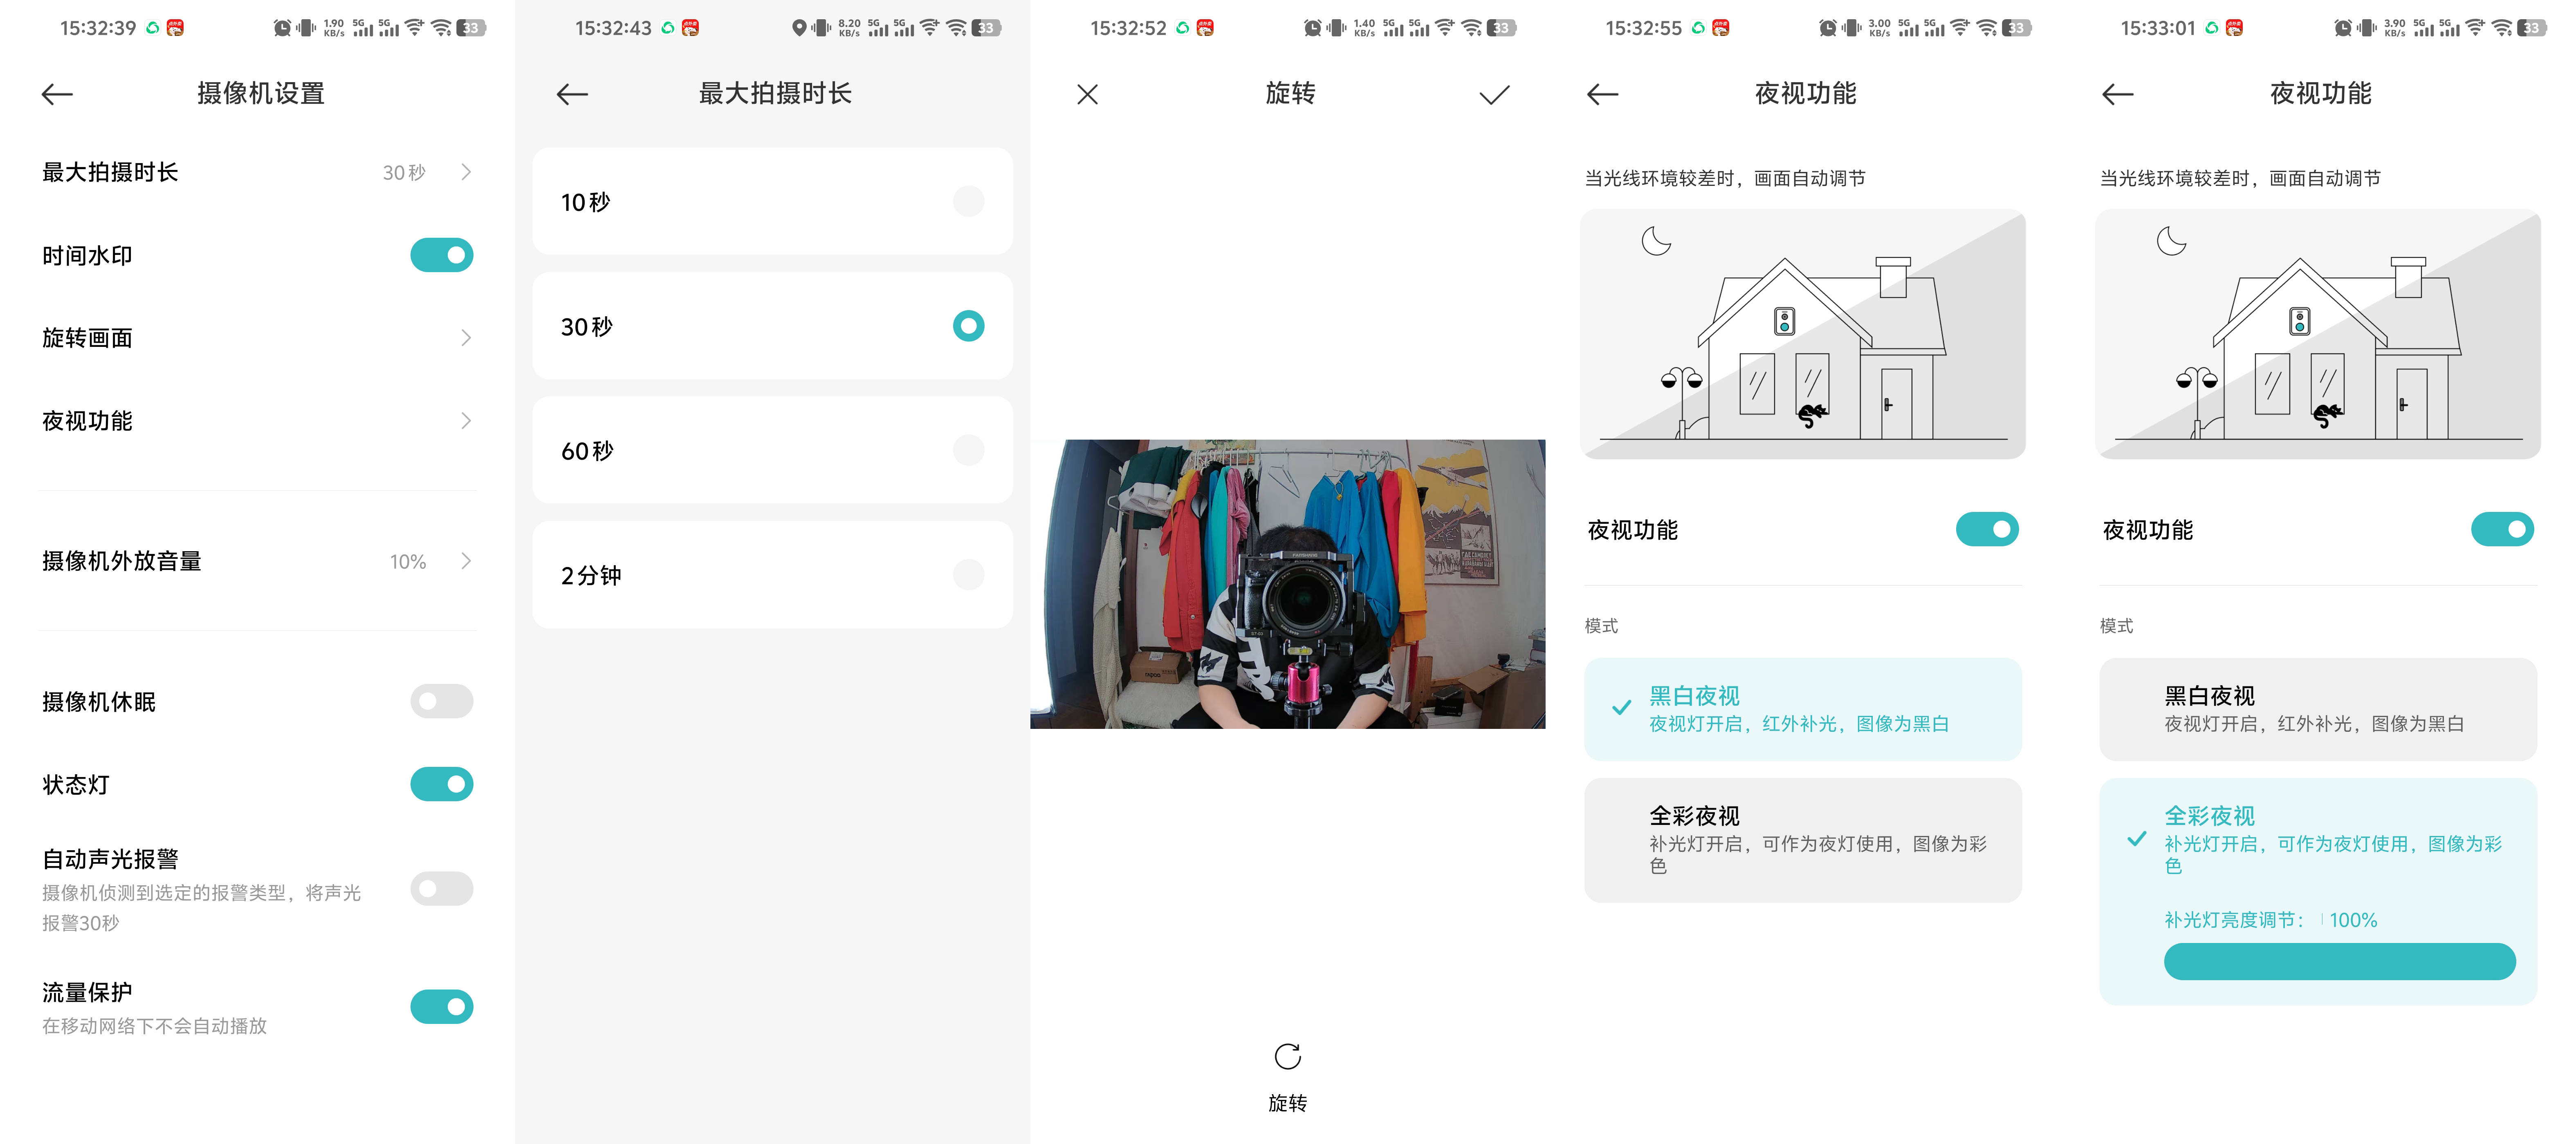This screenshot has width=2576, height=1144.
Task: Tap night vision house illustration in 全彩夜视 screen
Action: point(2318,334)
